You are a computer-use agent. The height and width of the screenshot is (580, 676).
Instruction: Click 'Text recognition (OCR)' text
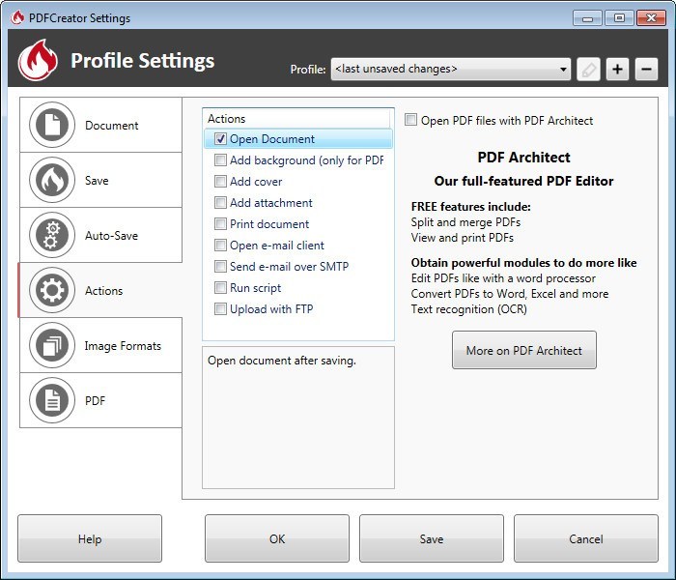(469, 309)
